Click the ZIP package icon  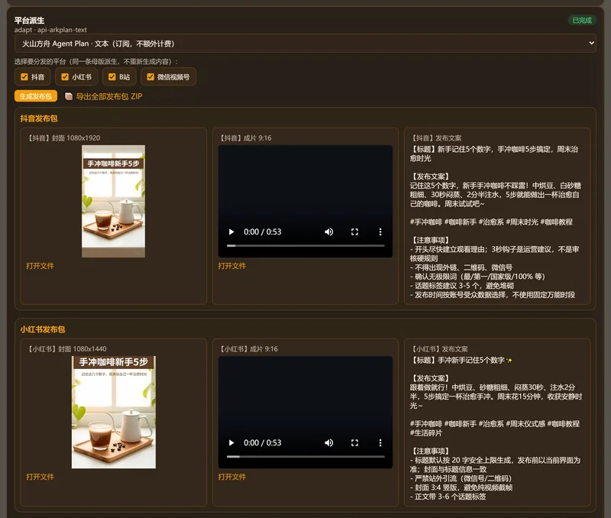click(x=69, y=96)
